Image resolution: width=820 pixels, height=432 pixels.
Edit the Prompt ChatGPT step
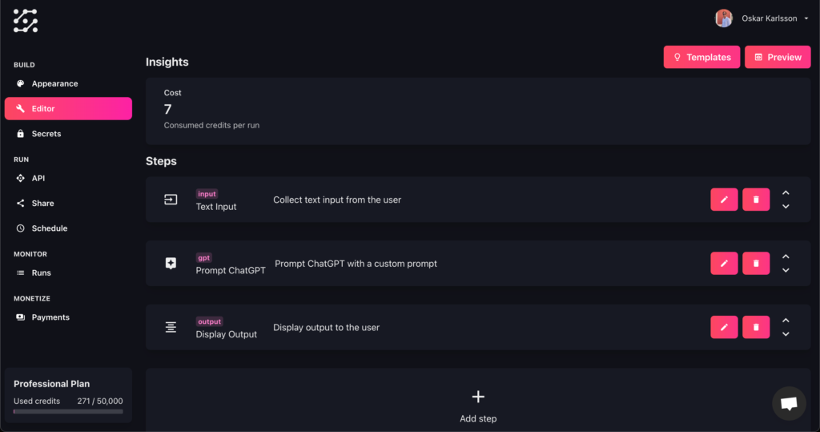click(x=724, y=263)
